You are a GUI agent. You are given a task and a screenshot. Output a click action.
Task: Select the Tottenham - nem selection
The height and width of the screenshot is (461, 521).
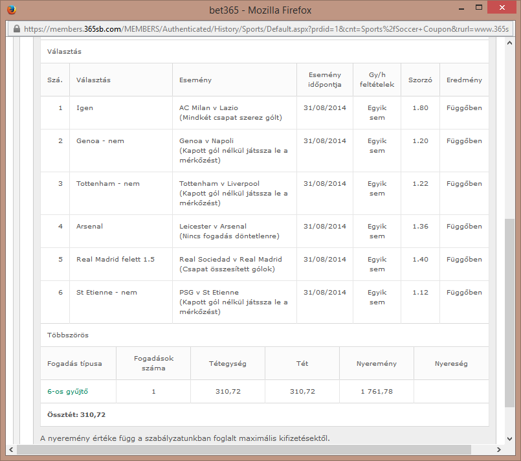(108, 183)
